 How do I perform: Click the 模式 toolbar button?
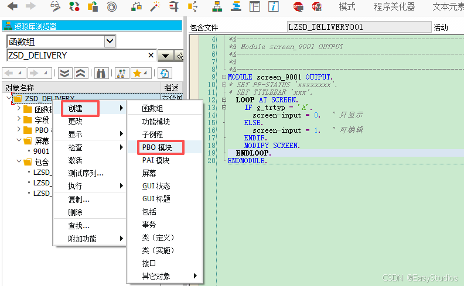tap(347, 6)
